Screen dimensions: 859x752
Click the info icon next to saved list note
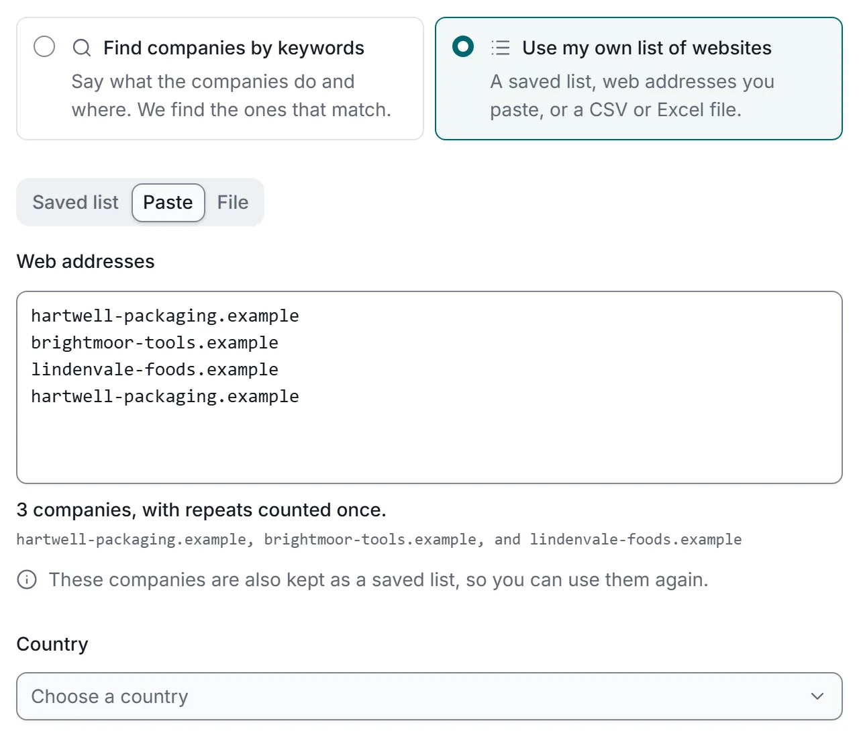[x=27, y=579]
